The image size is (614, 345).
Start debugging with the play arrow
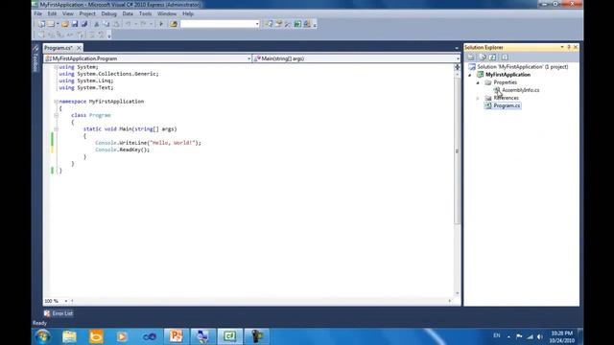click(x=161, y=24)
